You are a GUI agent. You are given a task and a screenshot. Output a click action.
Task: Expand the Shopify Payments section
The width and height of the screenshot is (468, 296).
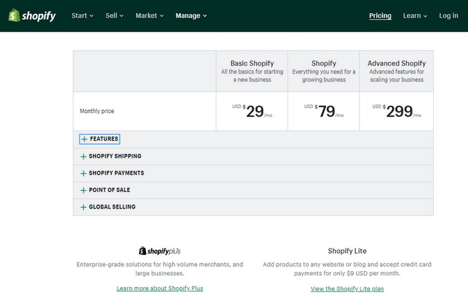(x=112, y=173)
